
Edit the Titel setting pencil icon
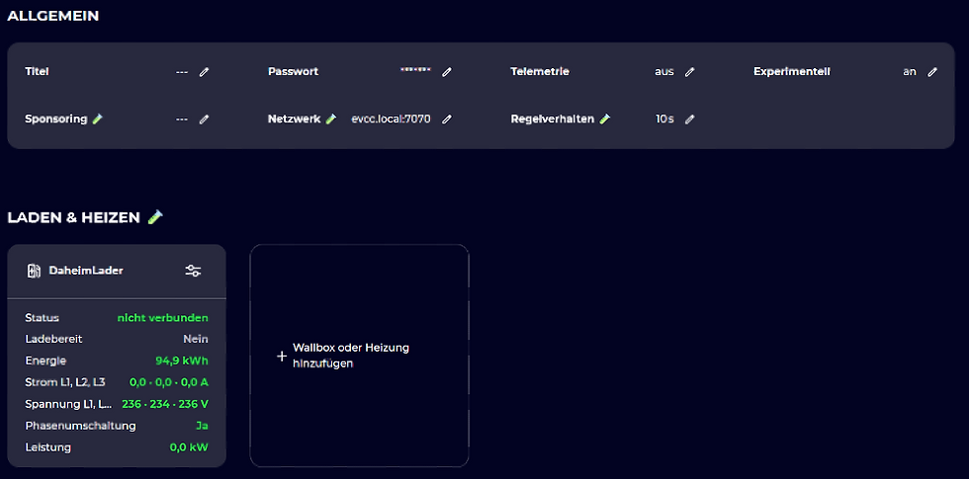coord(204,71)
